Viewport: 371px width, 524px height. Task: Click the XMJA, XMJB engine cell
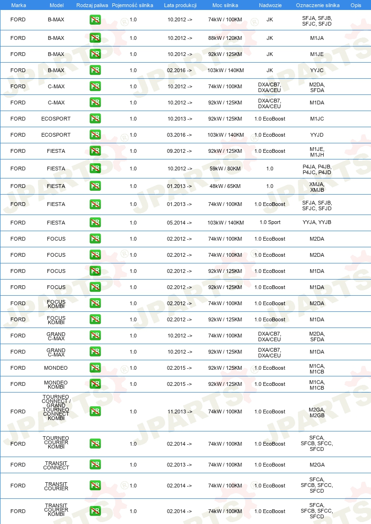point(317,187)
